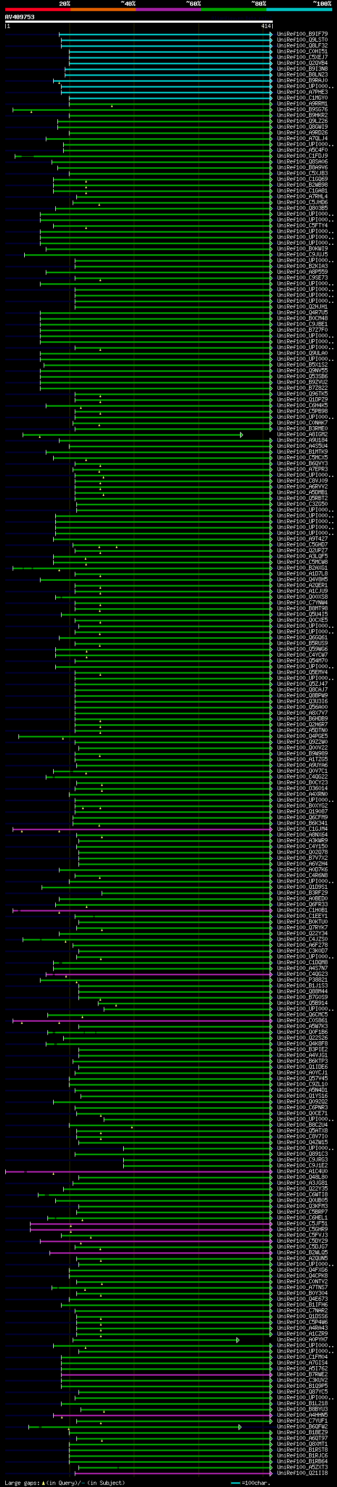
Task: Select label UniRef100_B8LN23
Action: coord(302,74)
